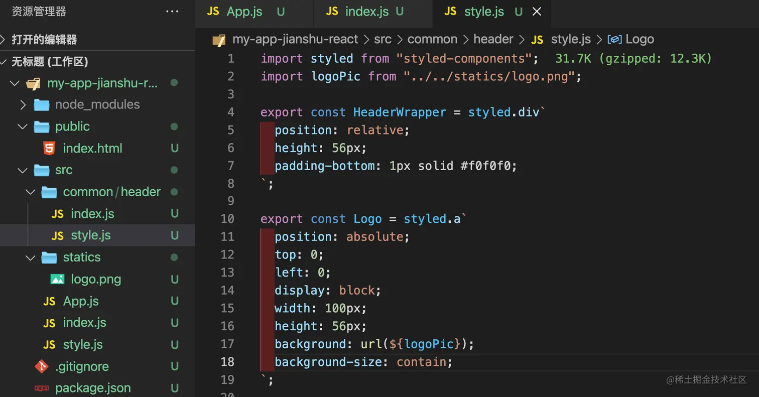The width and height of the screenshot is (759, 397).
Task: Click the node_modules folder icon
Action: click(42, 104)
